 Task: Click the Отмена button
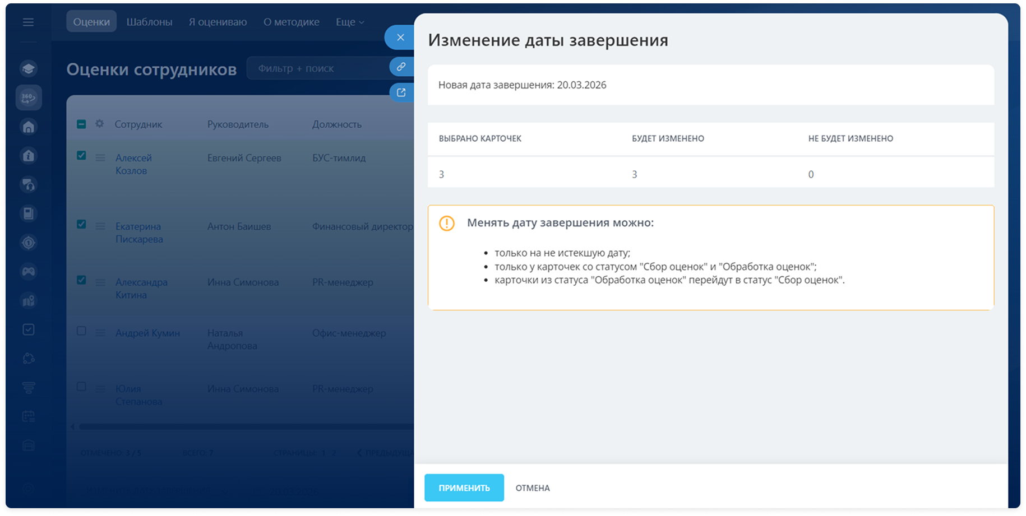[532, 488]
